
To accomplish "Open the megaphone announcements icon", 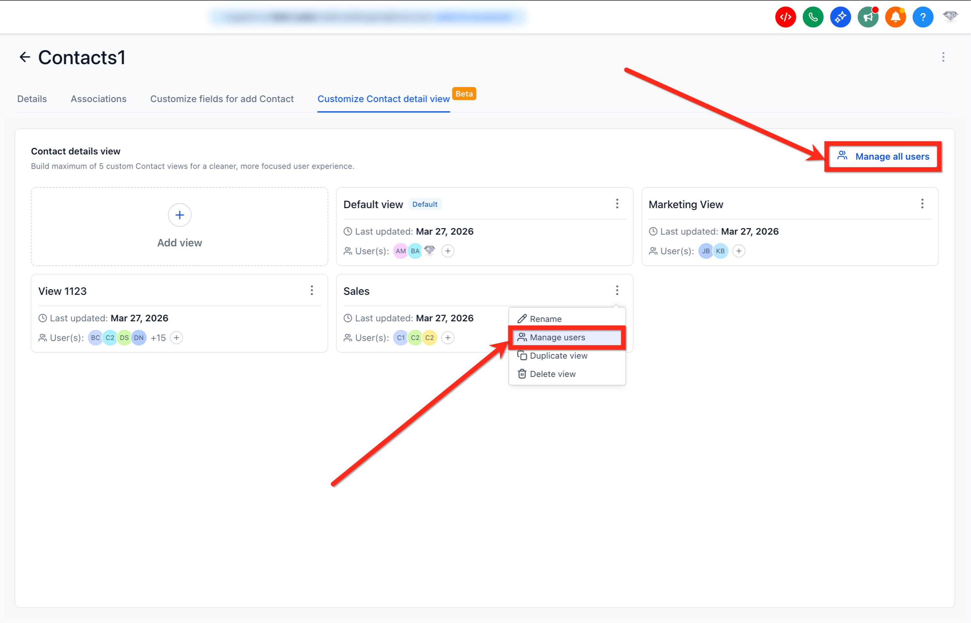I will (868, 17).
